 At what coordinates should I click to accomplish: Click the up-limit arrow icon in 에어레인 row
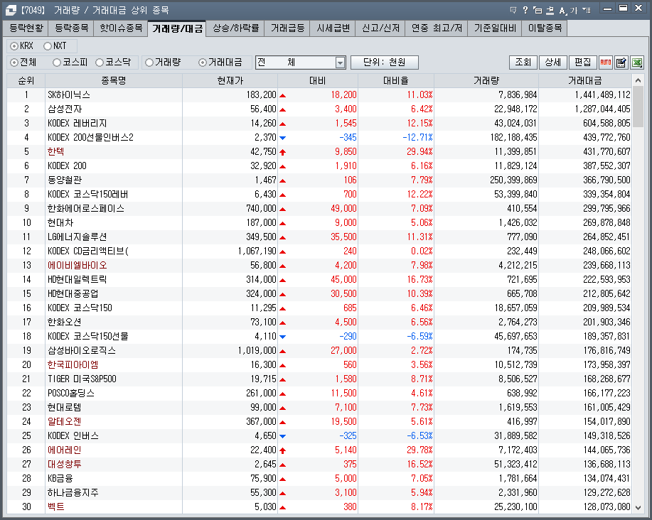click(283, 450)
